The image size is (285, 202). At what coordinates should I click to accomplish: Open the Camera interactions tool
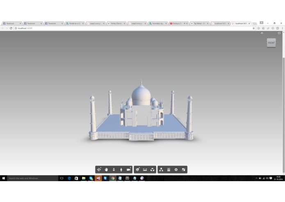129,170
